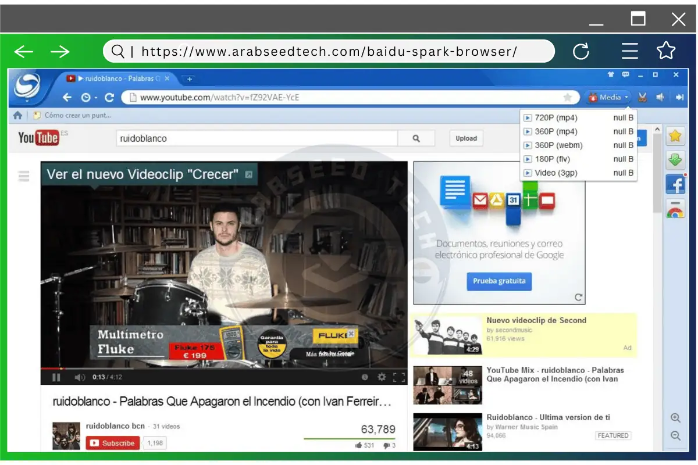
Task: Click the skin/theme shirt icon in titlebar
Action: coord(611,75)
